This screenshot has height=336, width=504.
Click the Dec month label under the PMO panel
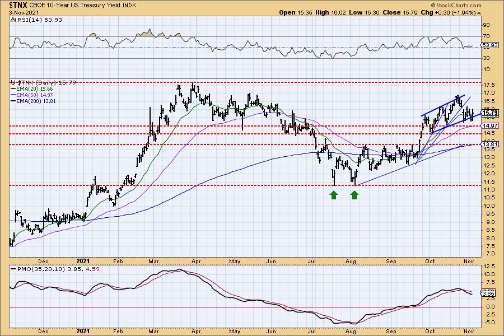[43, 331]
